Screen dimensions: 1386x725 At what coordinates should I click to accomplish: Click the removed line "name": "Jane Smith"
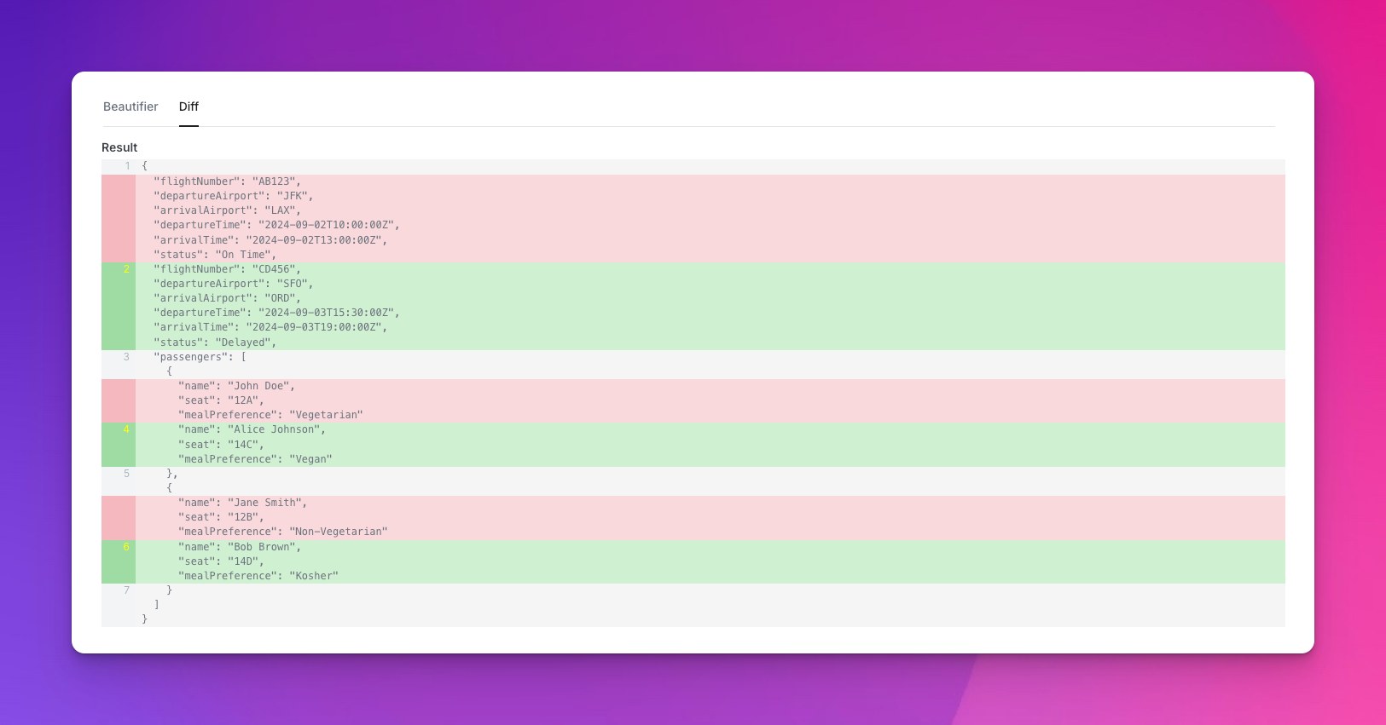242,503
